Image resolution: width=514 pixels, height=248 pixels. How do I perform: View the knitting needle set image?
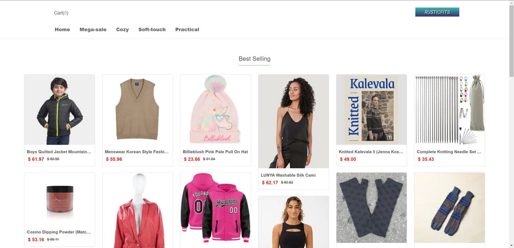(449, 110)
